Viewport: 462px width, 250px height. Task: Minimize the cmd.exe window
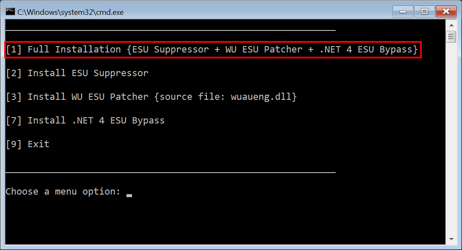(403, 11)
